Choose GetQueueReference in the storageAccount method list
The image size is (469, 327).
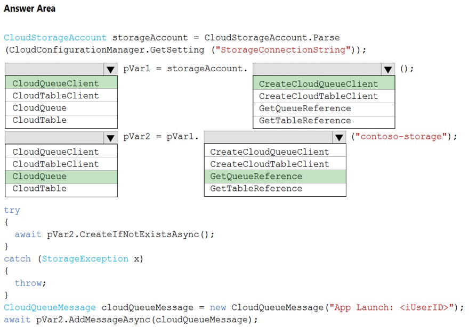(324, 108)
